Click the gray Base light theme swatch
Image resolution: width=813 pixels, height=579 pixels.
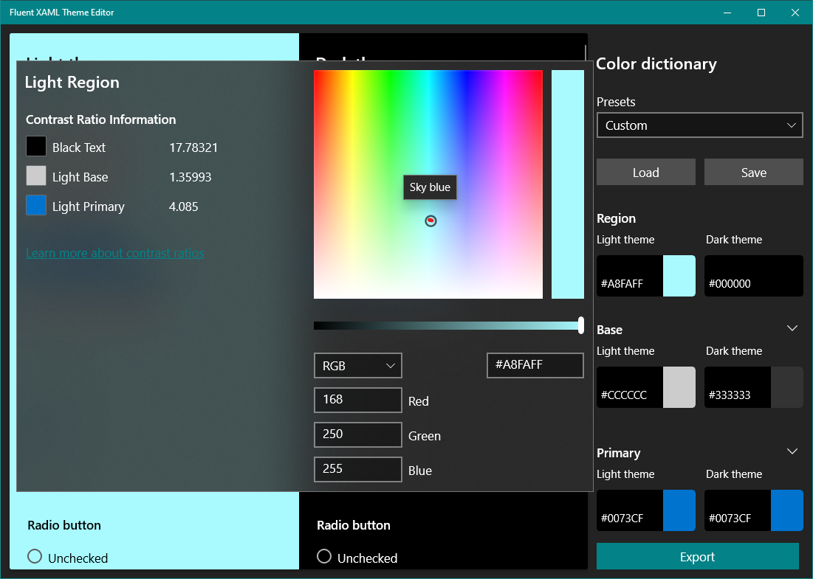(679, 387)
